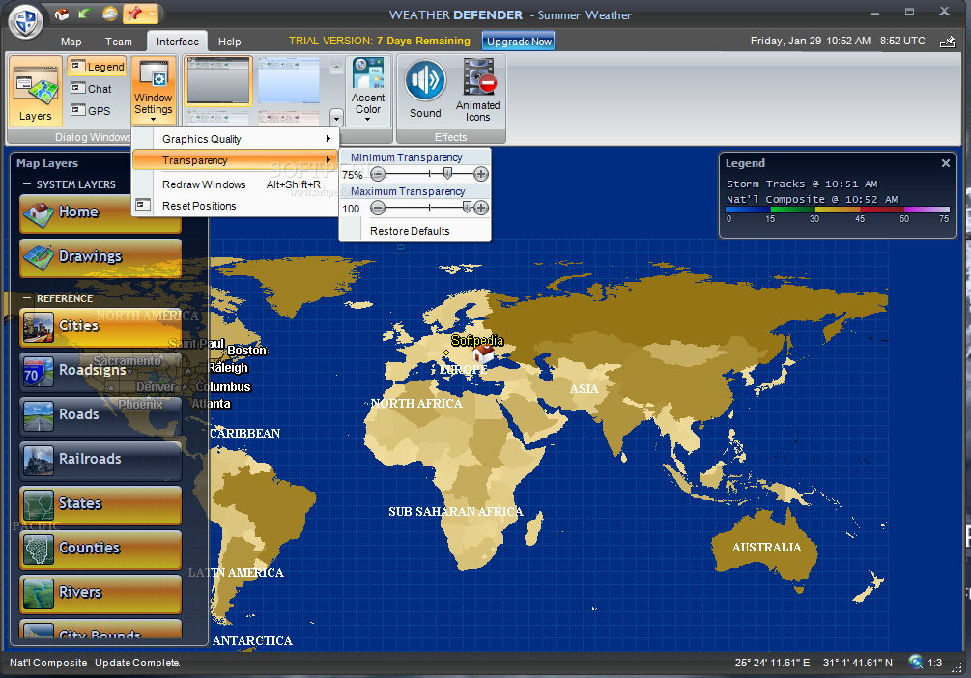Screen dimensions: 971x678
Task: Open the Graphics Quality submenu
Action: tap(236, 139)
